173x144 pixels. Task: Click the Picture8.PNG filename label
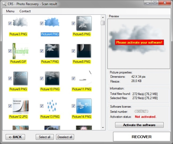point(82,62)
